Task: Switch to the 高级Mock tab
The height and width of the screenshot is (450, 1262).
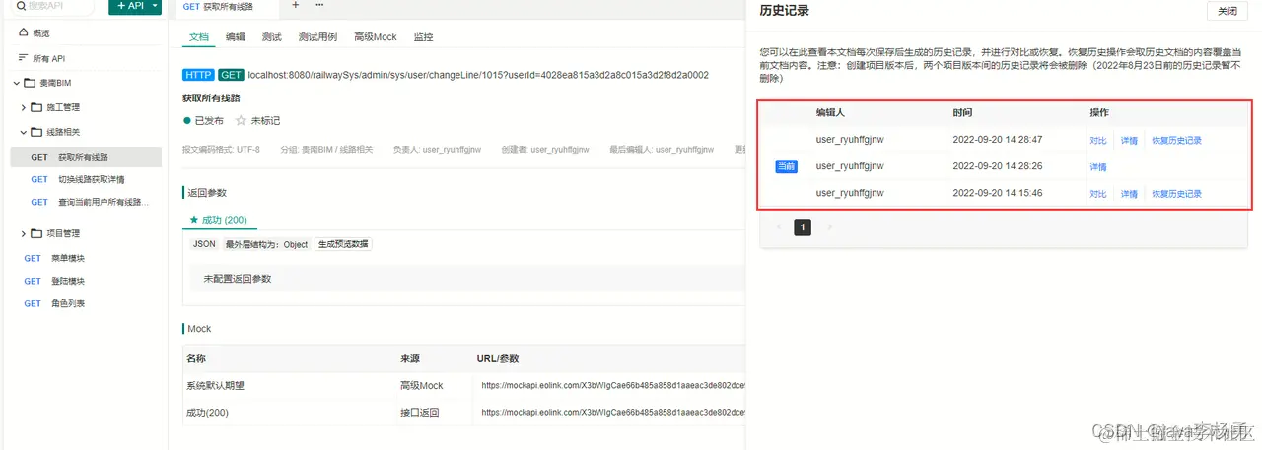Action: [376, 36]
